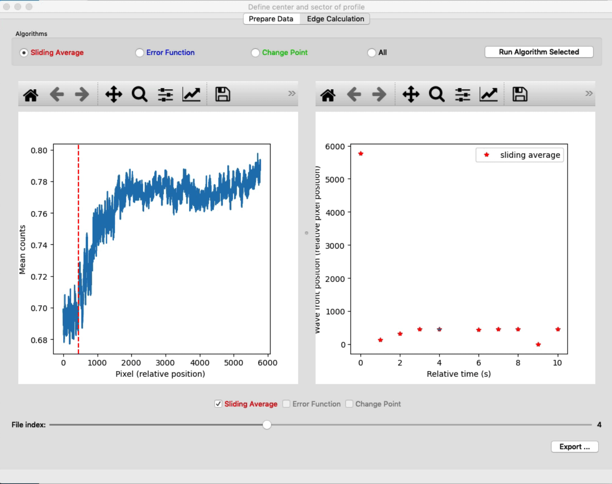Switch to the Prepare Data tab
The height and width of the screenshot is (484, 612).
[271, 19]
